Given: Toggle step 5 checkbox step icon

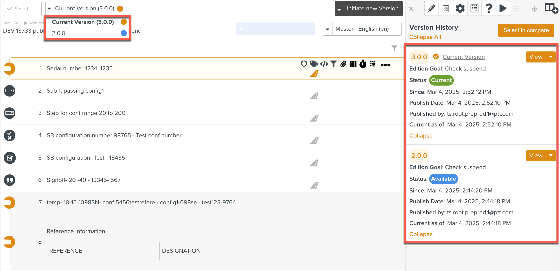Looking at the screenshot, I should coord(10,158).
